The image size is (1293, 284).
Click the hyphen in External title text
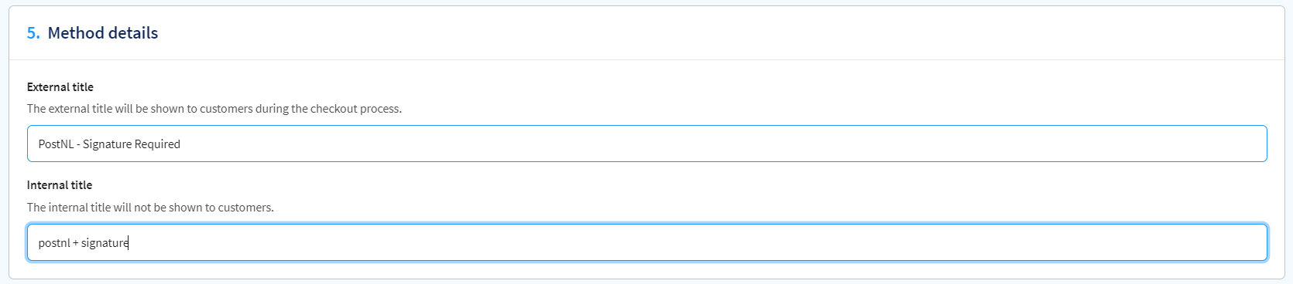(x=78, y=144)
